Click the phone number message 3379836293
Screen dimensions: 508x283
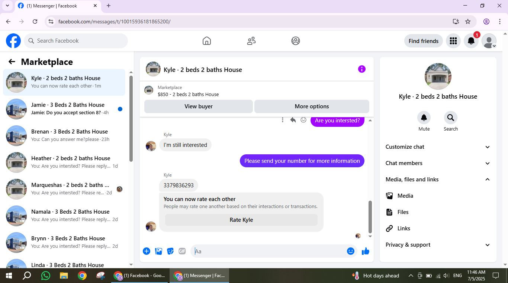179,185
